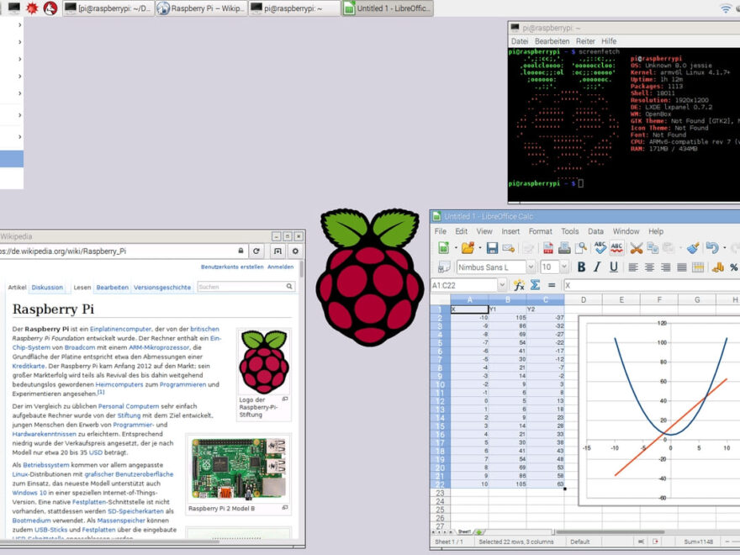Toggle AutoSpellcheck with the ABC red underline icon
The height and width of the screenshot is (555, 740).
pyautogui.click(x=616, y=248)
